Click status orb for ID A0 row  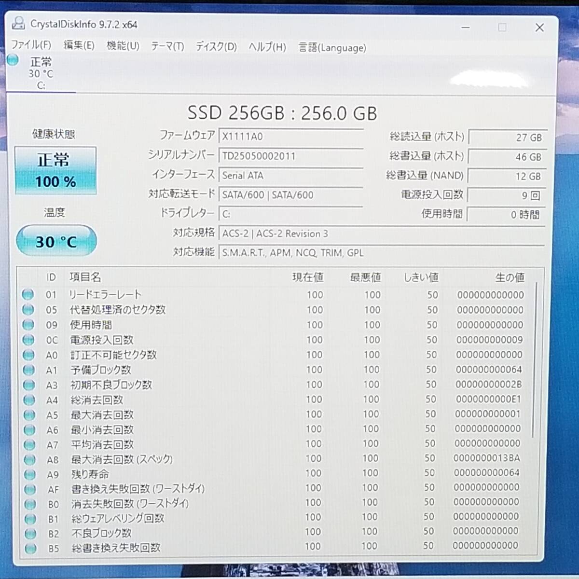pos(28,355)
